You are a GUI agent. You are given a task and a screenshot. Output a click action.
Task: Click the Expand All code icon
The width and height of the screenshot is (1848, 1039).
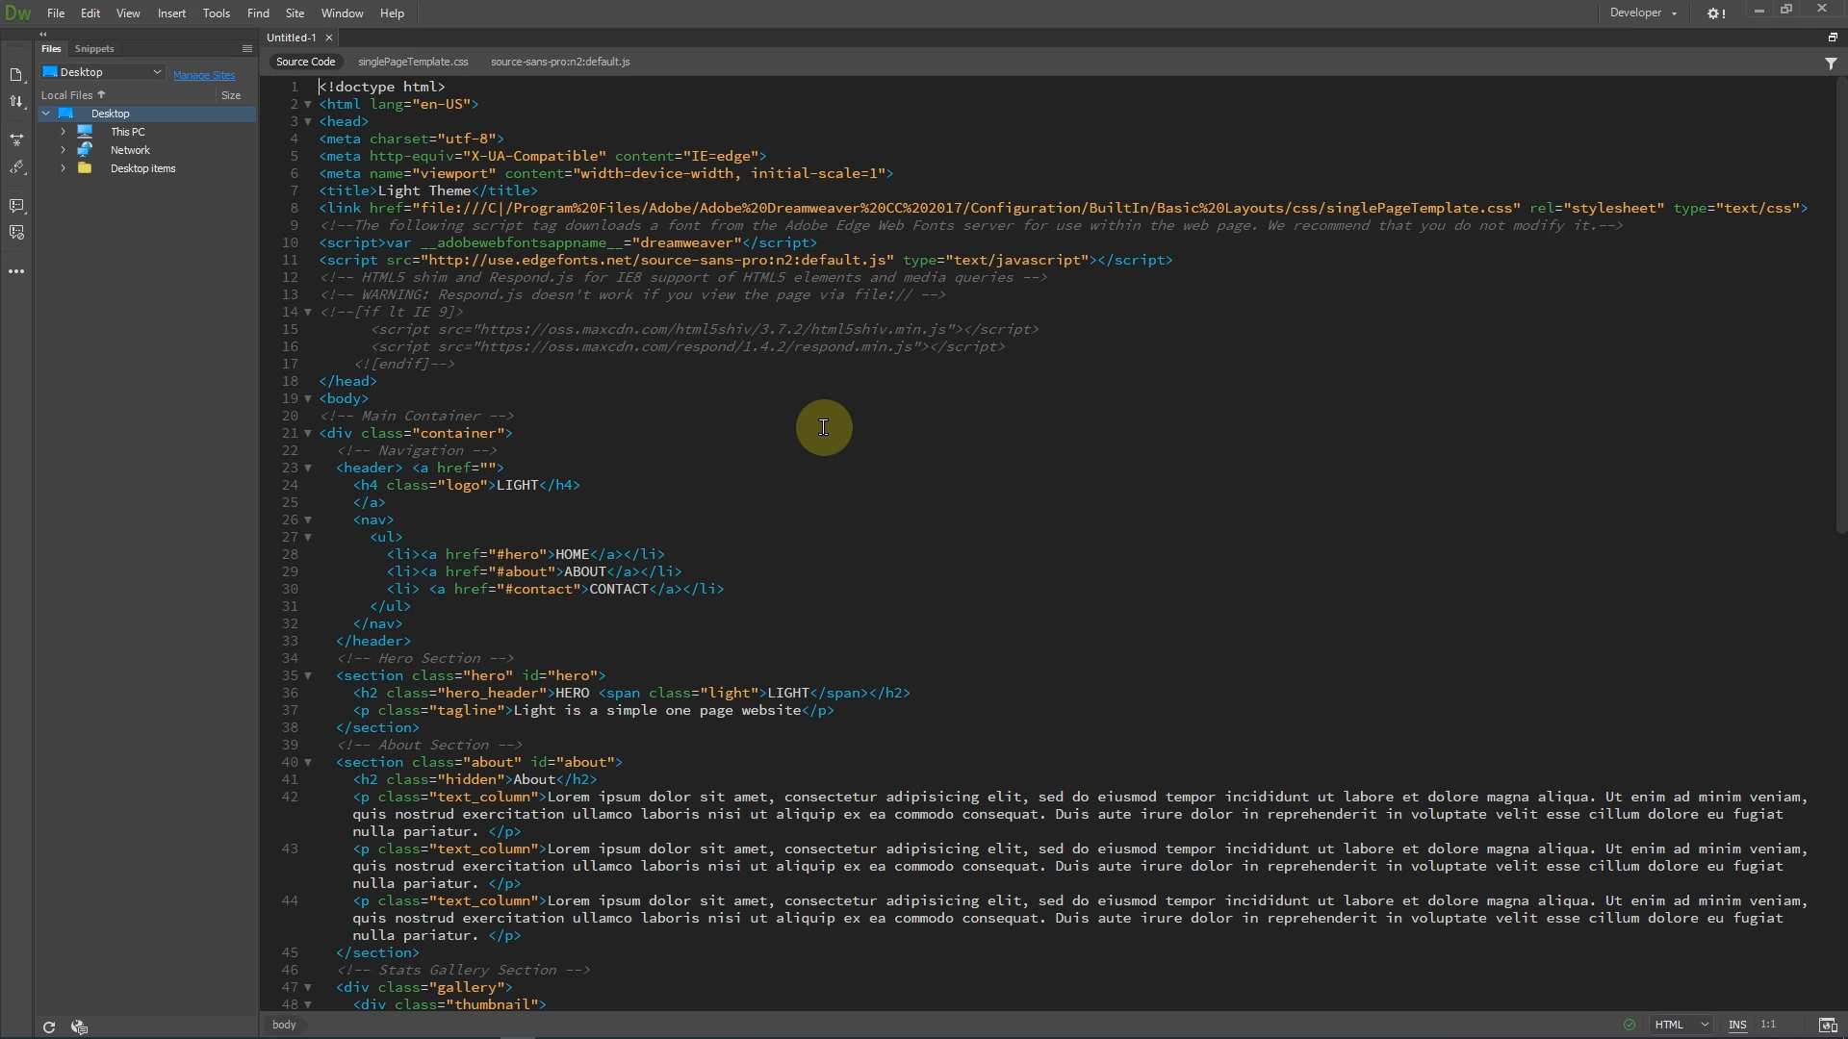point(16,139)
